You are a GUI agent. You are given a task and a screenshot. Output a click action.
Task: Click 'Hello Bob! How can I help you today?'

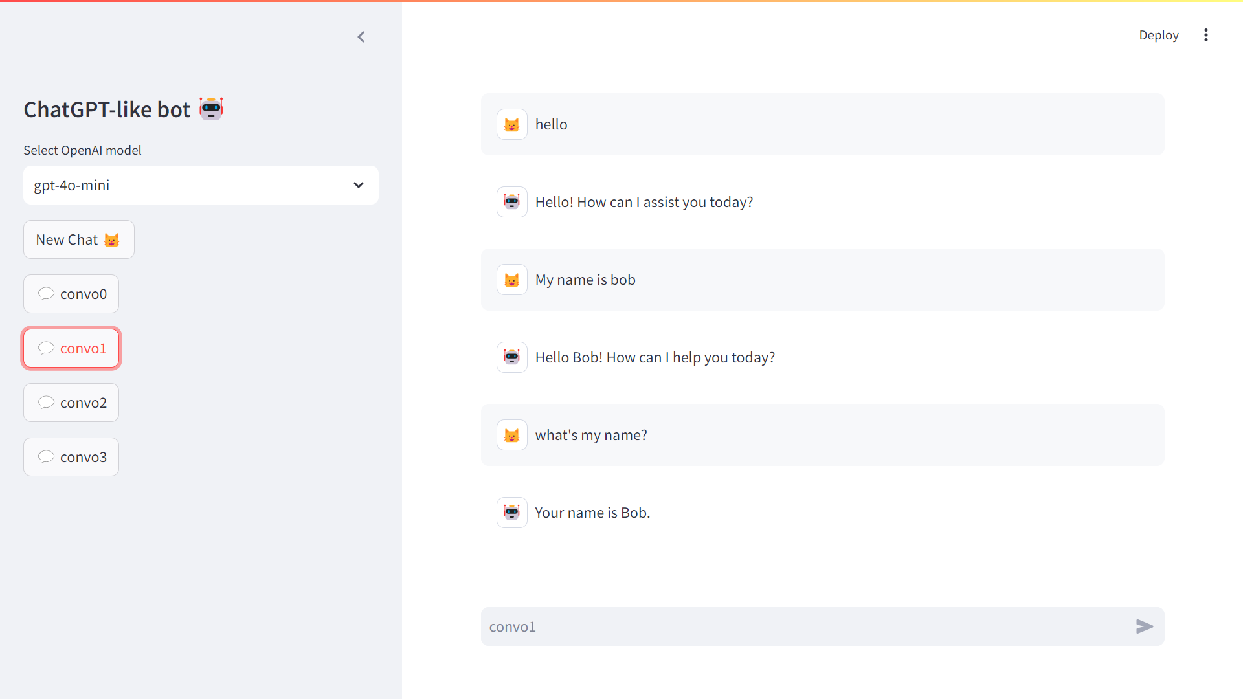click(655, 357)
